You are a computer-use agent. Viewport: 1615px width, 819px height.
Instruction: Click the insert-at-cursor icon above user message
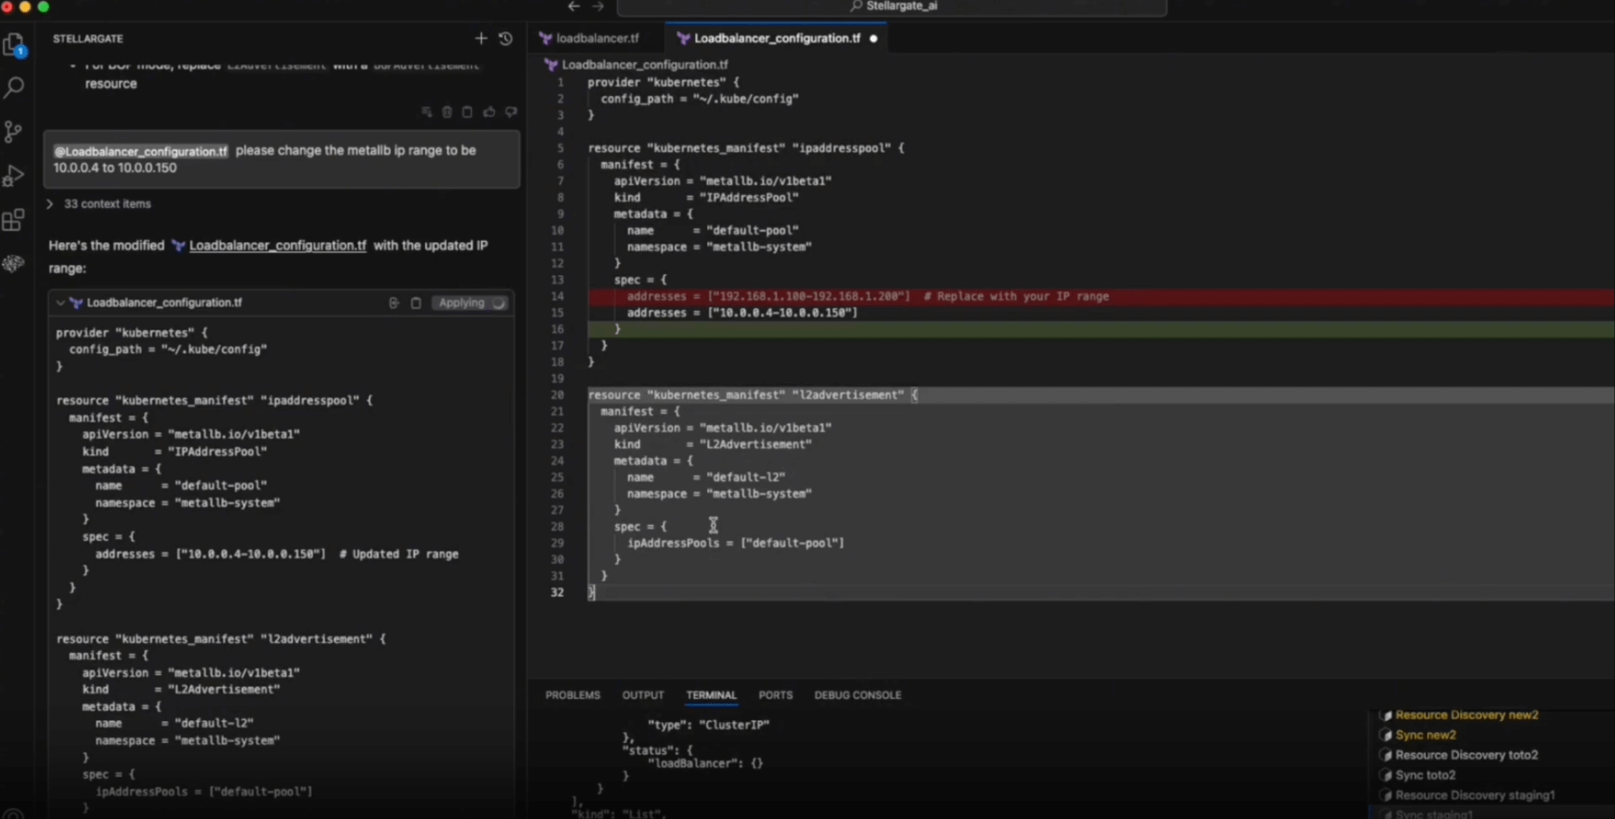click(427, 112)
